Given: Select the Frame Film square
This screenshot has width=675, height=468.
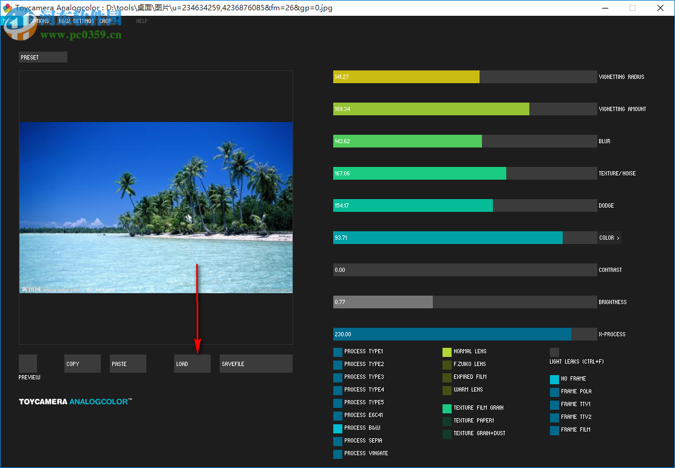Looking at the screenshot, I should click(554, 430).
